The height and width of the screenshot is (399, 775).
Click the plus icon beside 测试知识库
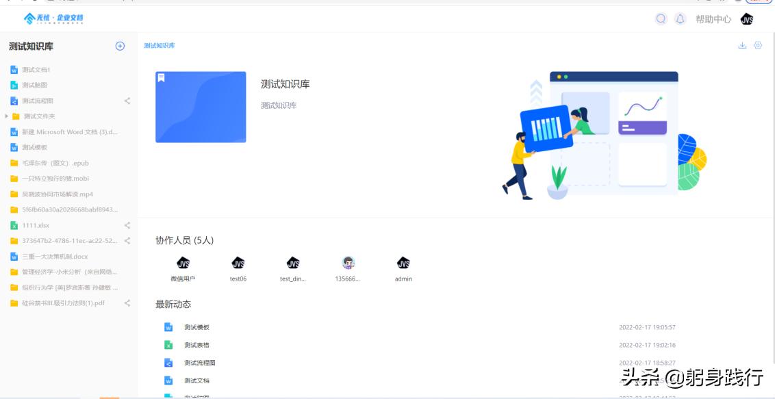click(120, 45)
